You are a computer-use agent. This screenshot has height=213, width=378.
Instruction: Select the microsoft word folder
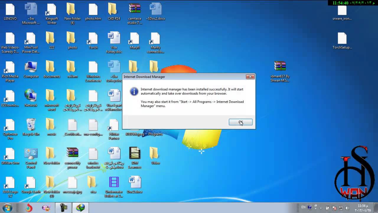52,101
